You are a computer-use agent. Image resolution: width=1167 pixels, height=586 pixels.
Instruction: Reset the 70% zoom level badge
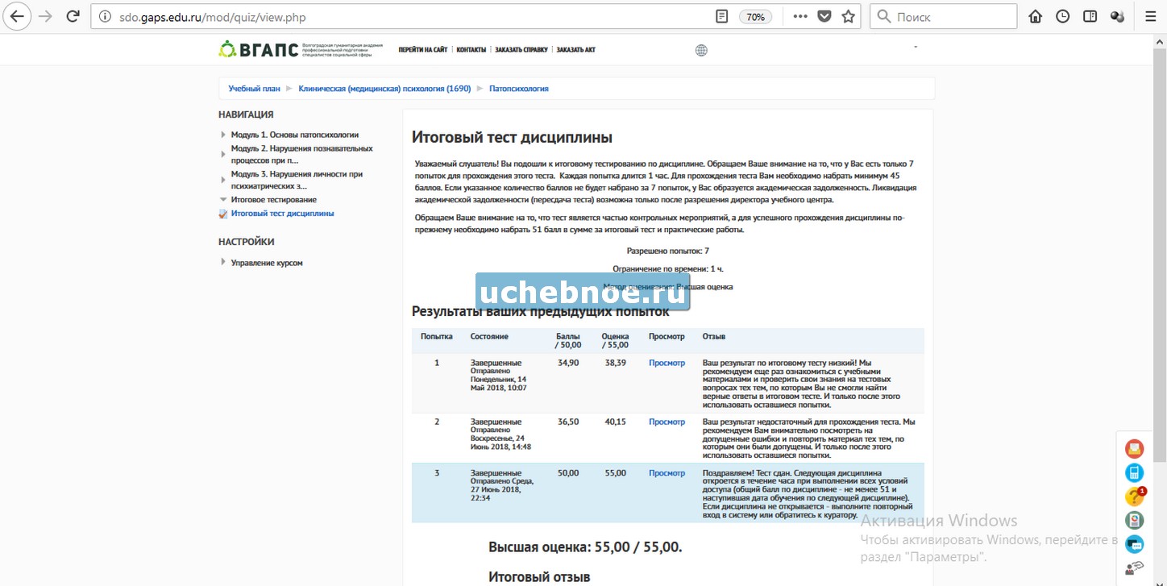pyautogui.click(x=755, y=17)
